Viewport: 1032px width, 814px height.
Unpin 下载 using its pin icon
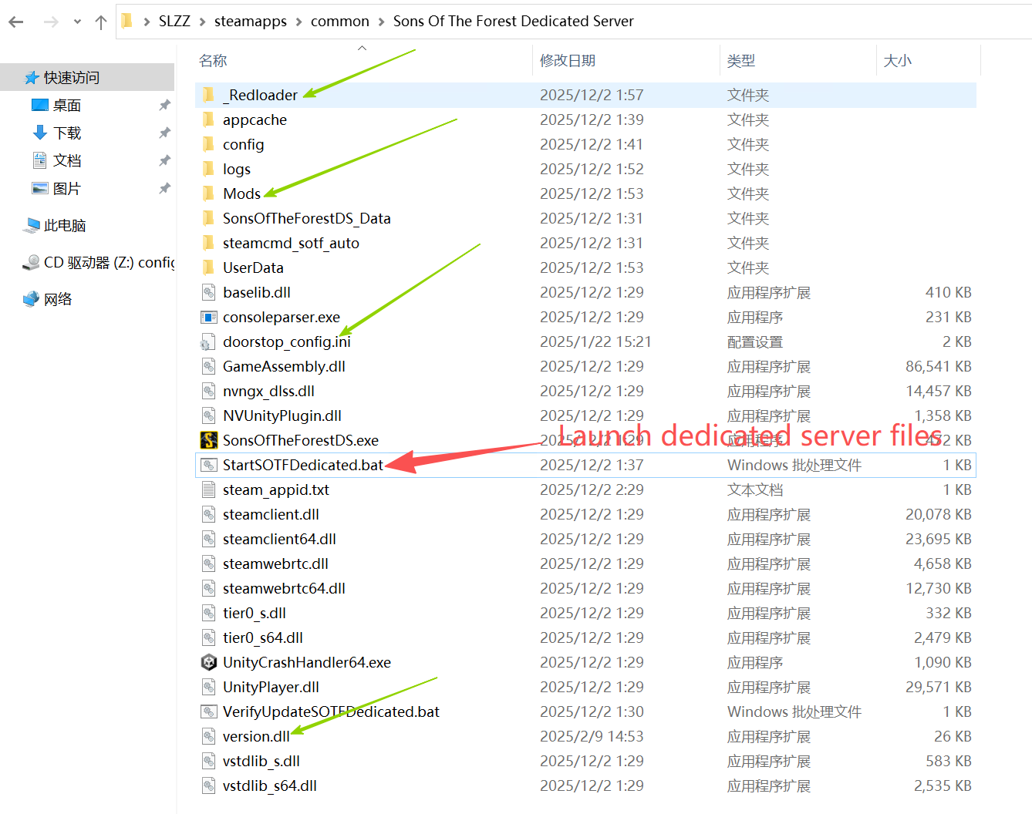click(x=164, y=133)
